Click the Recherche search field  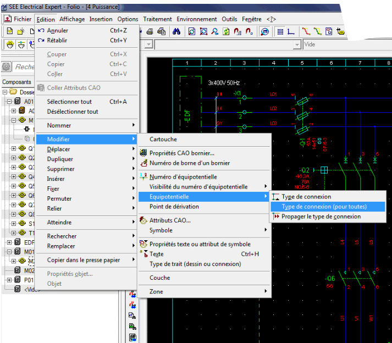[x=23, y=67]
